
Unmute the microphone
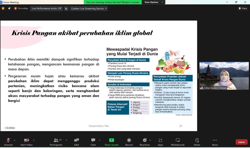point(8,142)
